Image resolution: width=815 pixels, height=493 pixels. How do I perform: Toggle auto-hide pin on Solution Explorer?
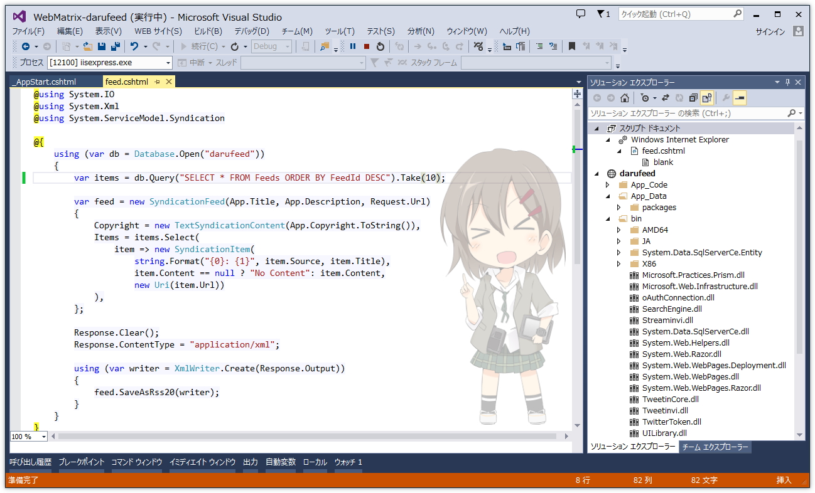[788, 82]
